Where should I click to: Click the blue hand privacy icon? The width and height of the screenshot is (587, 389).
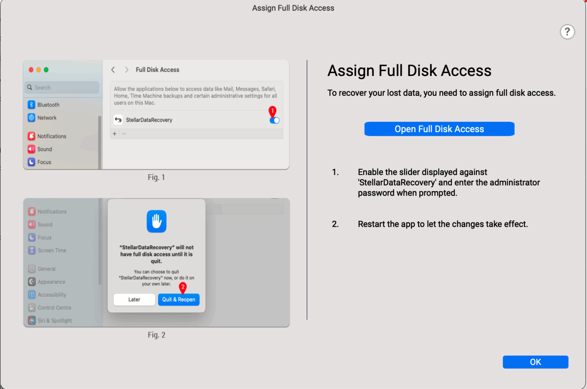tap(156, 221)
